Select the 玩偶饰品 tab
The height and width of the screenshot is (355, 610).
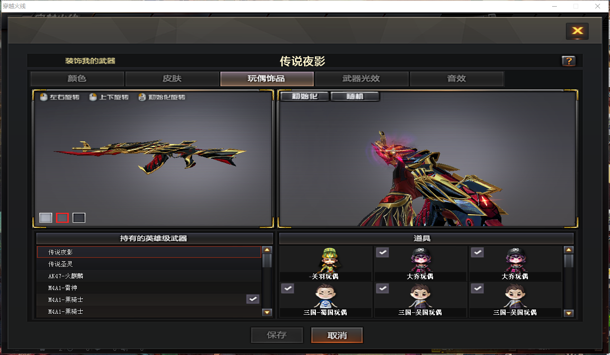[x=267, y=79]
